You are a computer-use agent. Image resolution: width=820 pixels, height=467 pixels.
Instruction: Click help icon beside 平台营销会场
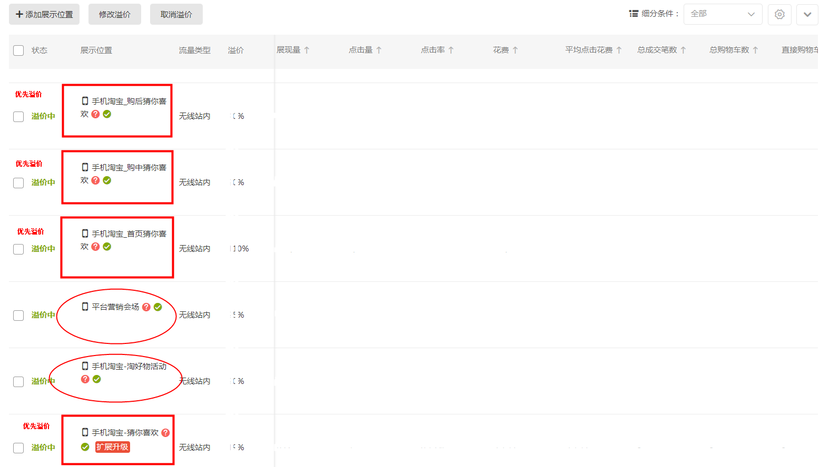146,307
